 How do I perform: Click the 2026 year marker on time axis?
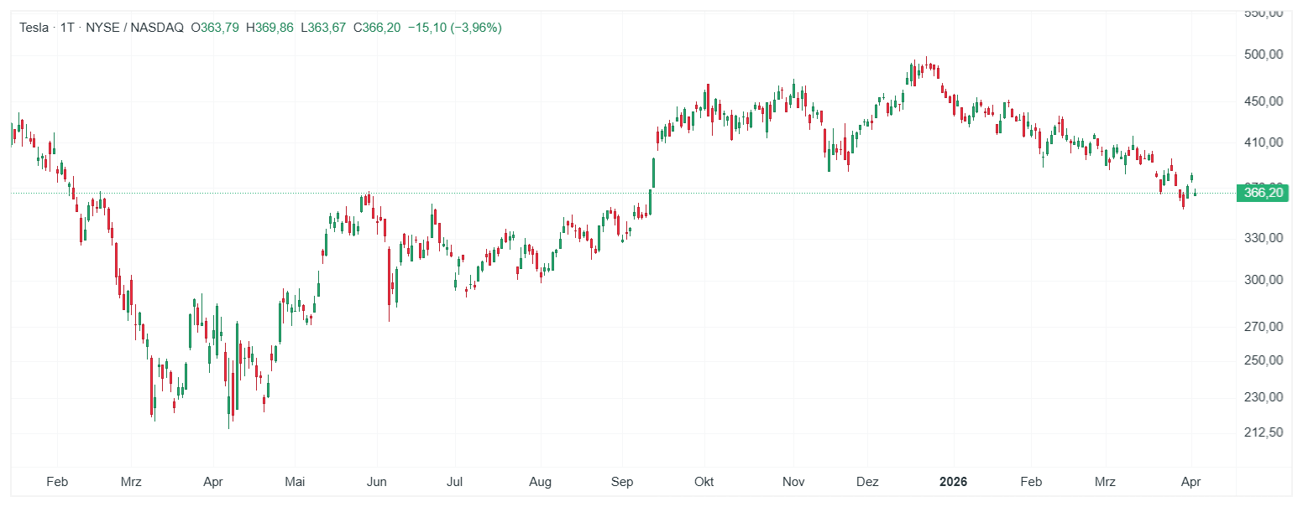pyautogui.click(x=953, y=482)
